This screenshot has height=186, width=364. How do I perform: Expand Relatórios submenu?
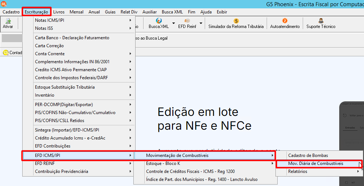(x=319, y=171)
